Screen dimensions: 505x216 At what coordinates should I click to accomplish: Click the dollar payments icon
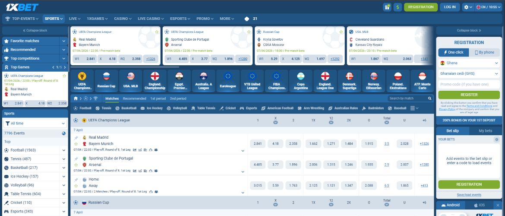tap(398, 7)
